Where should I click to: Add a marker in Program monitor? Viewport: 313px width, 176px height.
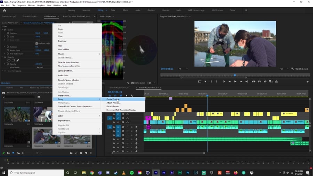(x=206, y=81)
